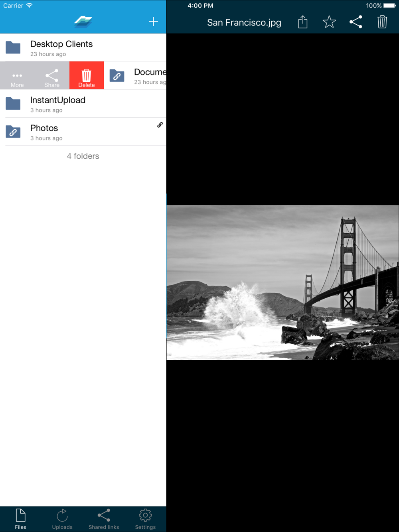The width and height of the screenshot is (399, 532).
Task: Delete San Francisco.jpg with trash icon
Action: (x=382, y=22)
